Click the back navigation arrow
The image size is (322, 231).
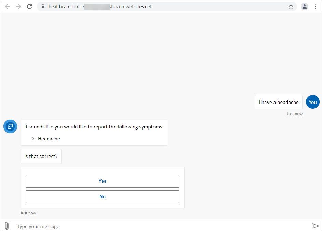pos(8,6)
